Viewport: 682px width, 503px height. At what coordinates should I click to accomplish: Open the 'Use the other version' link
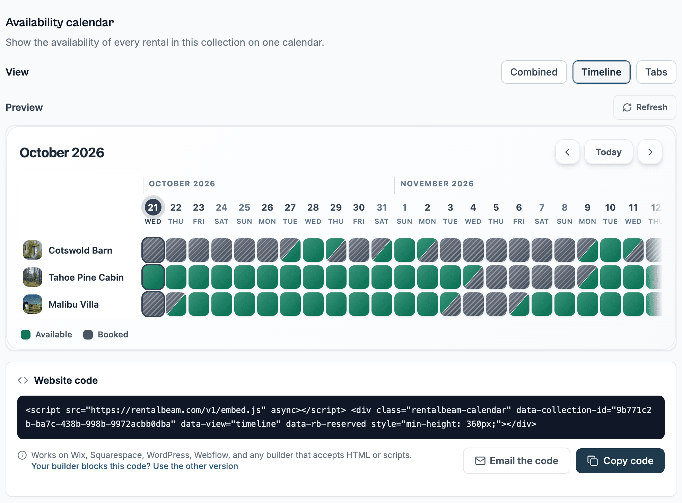[x=134, y=466]
